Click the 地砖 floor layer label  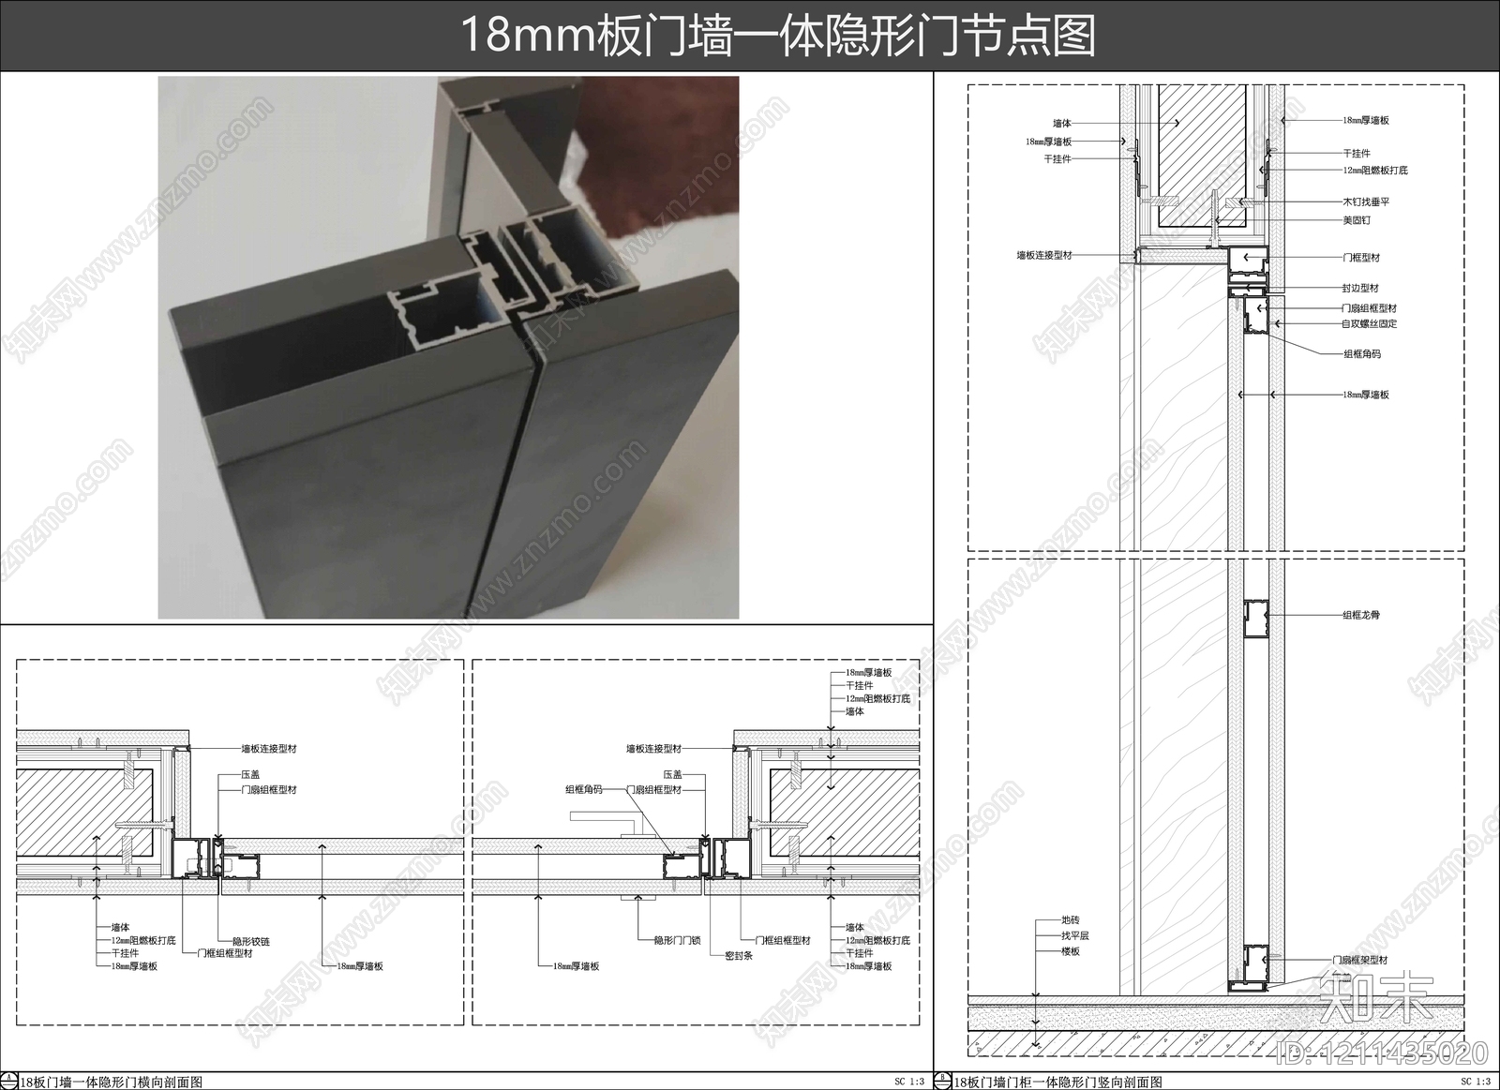coord(1070,920)
